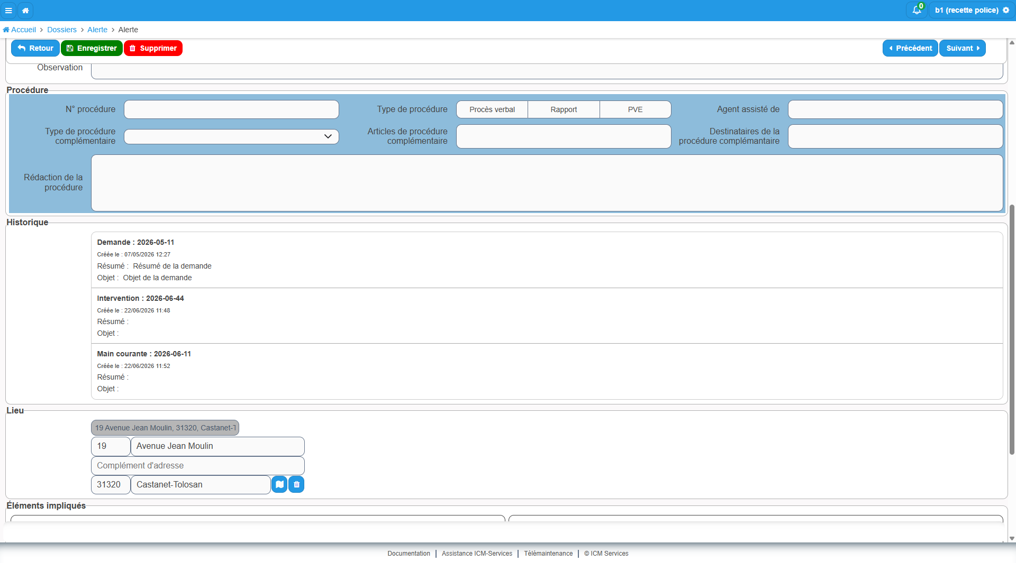Viewport: 1016px width, 571px height.
Task: Click the full address tag
Action: click(165, 428)
